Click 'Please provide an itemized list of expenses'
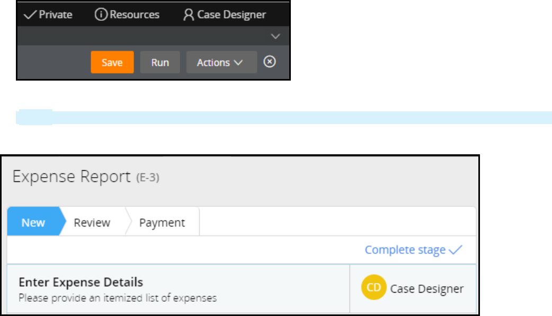The width and height of the screenshot is (552, 316). tap(118, 298)
